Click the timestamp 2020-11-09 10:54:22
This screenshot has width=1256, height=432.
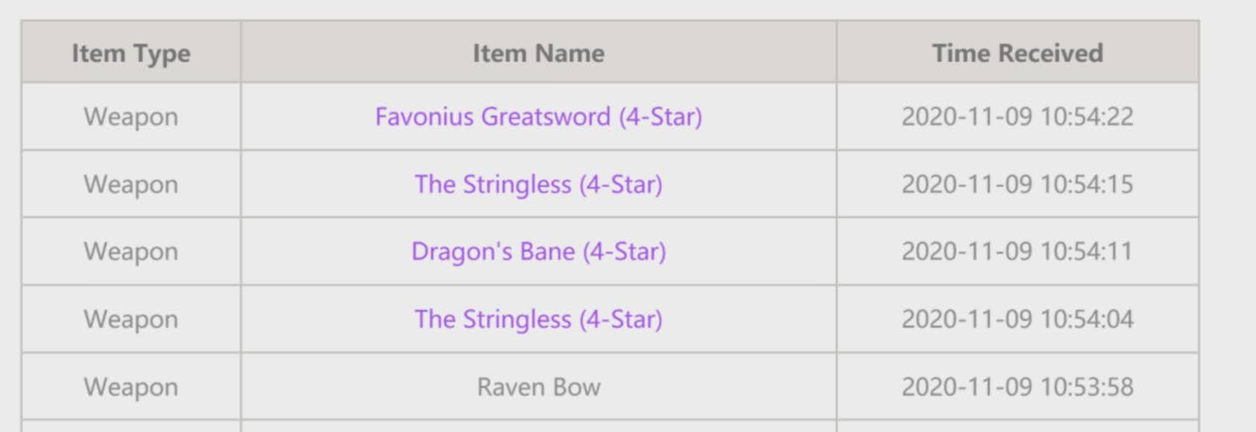pyautogui.click(x=1017, y=117)
